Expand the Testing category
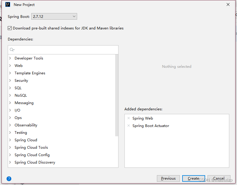 click(x=10, y=132)
